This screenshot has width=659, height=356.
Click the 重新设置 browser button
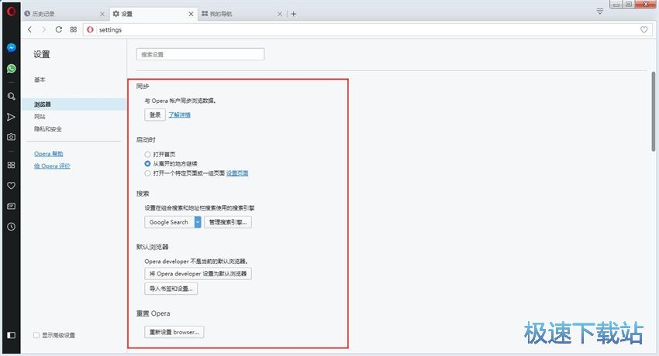[174, 332]
